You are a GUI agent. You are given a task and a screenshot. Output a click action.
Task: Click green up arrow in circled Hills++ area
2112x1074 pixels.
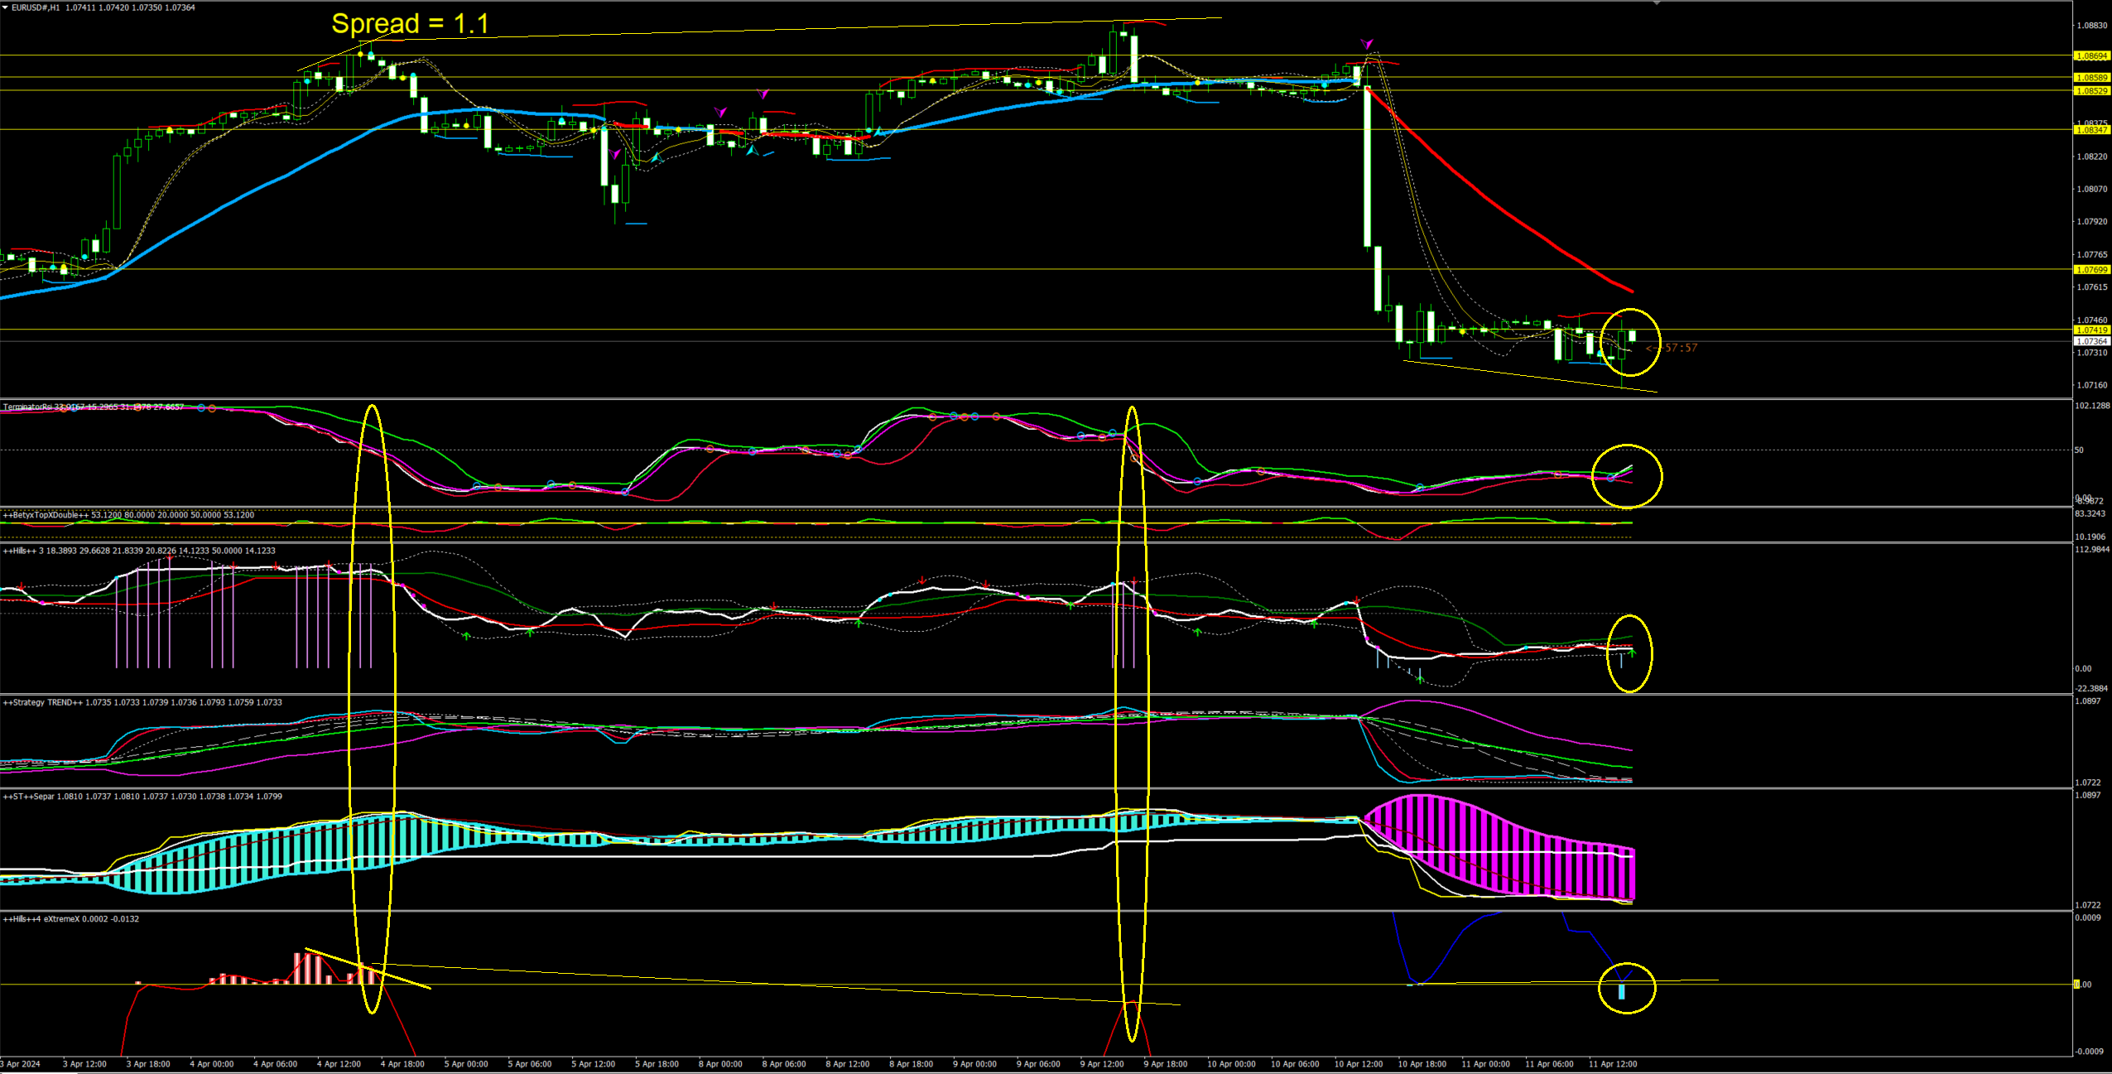point(1632,653)
